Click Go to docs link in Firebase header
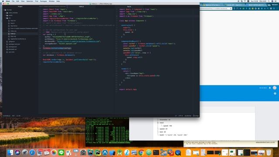The width and height of the screenshot is (279, 157). (x=263, y=88)
